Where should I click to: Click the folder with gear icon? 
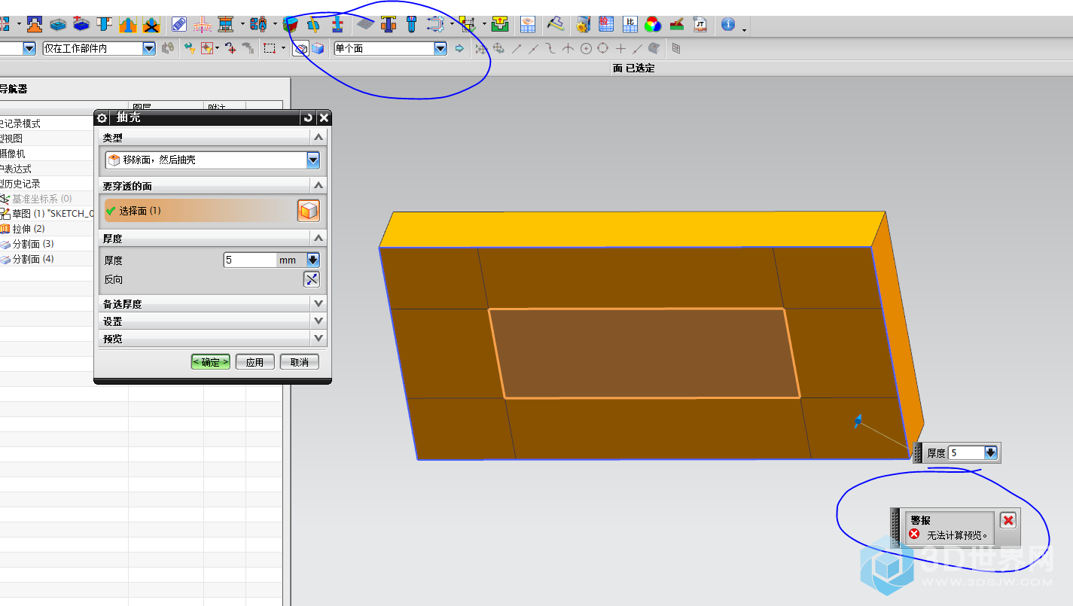582,24
